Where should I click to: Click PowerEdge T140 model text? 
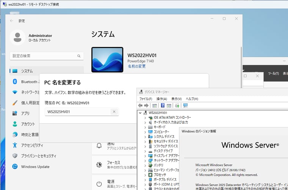coord(141,61)
